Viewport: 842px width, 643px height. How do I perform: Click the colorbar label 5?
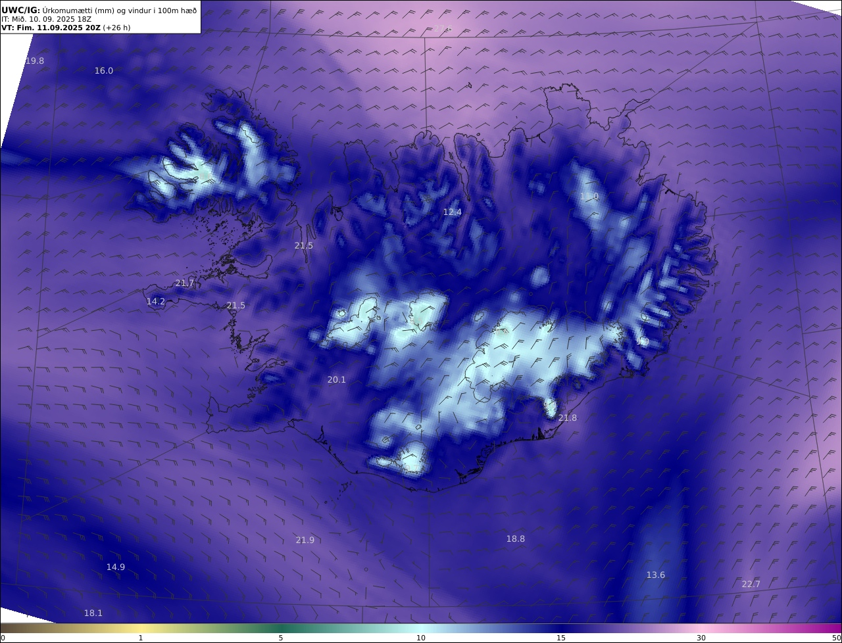point(281,638)
